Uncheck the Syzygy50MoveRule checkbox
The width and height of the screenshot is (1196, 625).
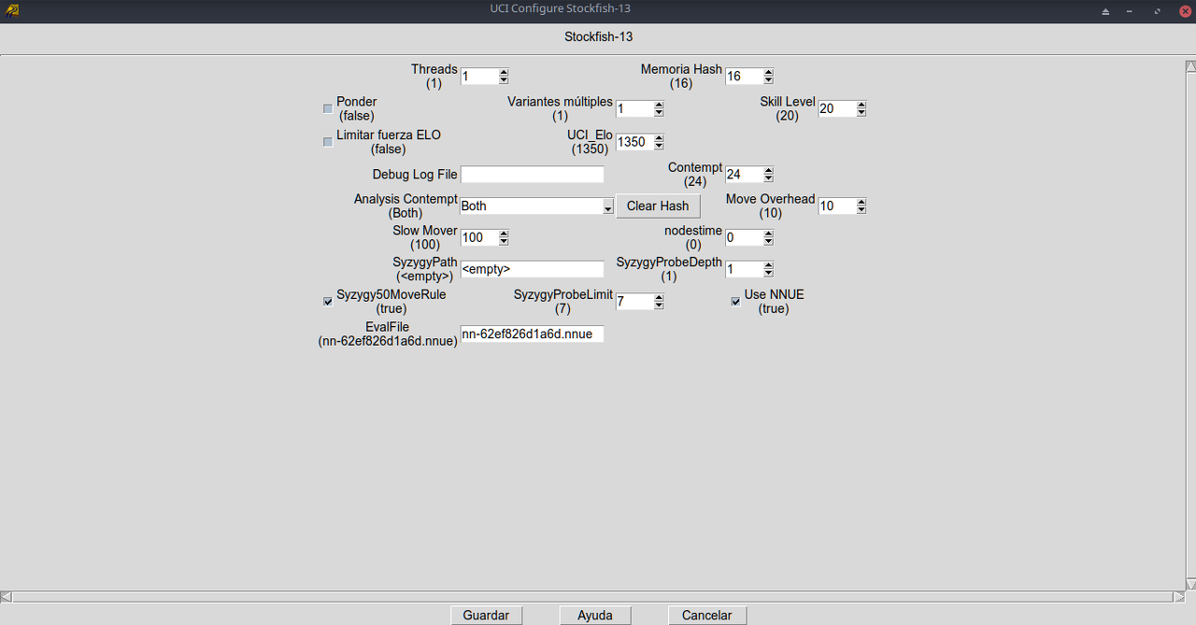tap(328, 302)
